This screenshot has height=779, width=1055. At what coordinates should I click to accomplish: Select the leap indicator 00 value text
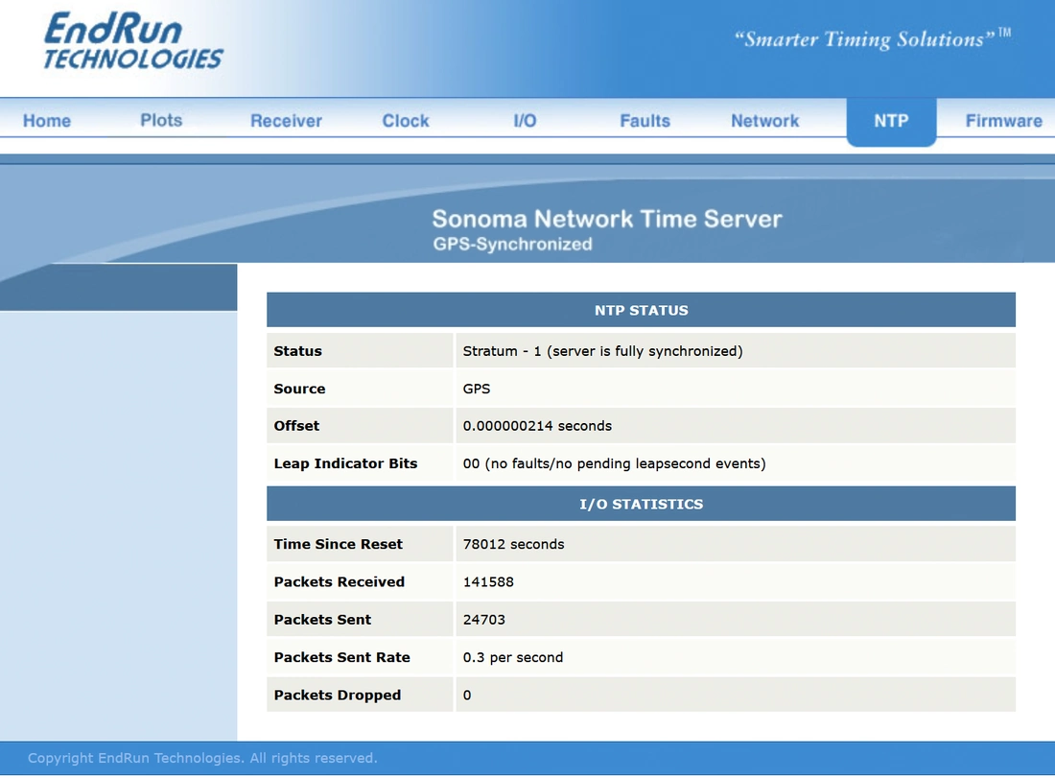(x=614, y=464)
